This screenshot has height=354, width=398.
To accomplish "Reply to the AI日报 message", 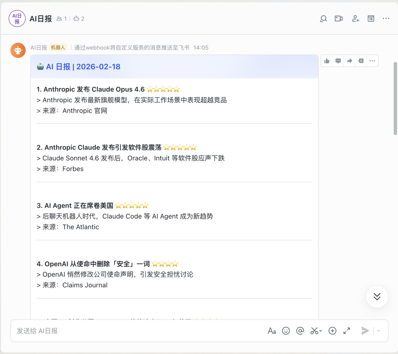I will tap(338, 61).
